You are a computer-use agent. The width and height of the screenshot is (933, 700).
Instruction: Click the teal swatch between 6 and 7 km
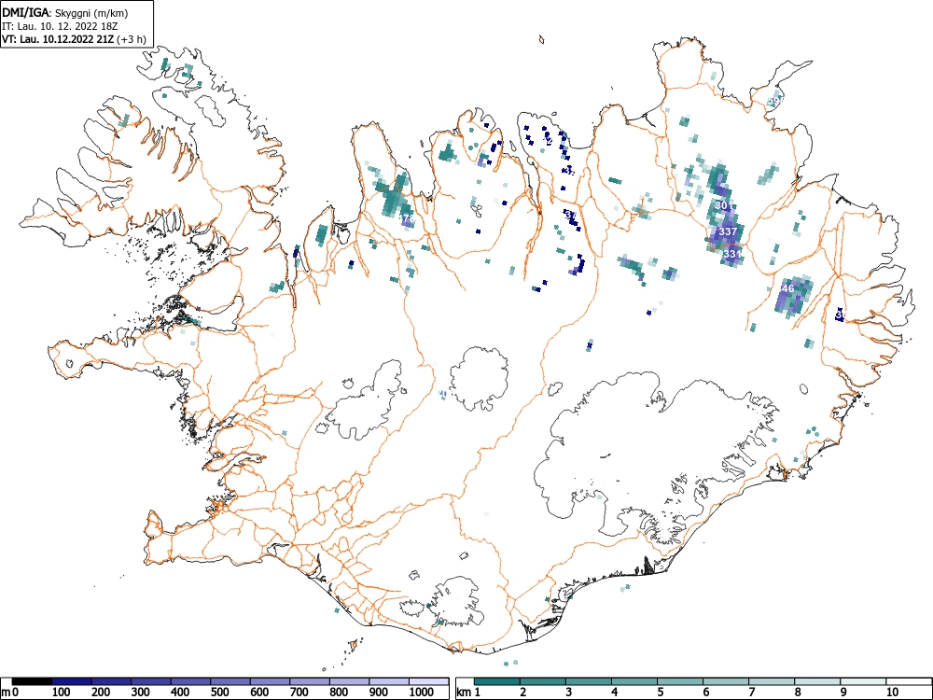[x=726, y=681]
